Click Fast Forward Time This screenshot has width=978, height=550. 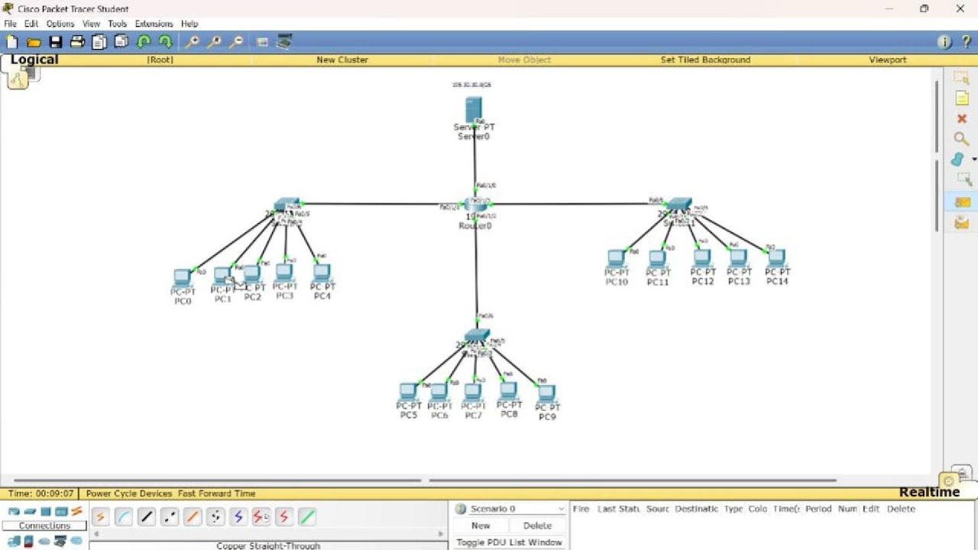[218, 493]
